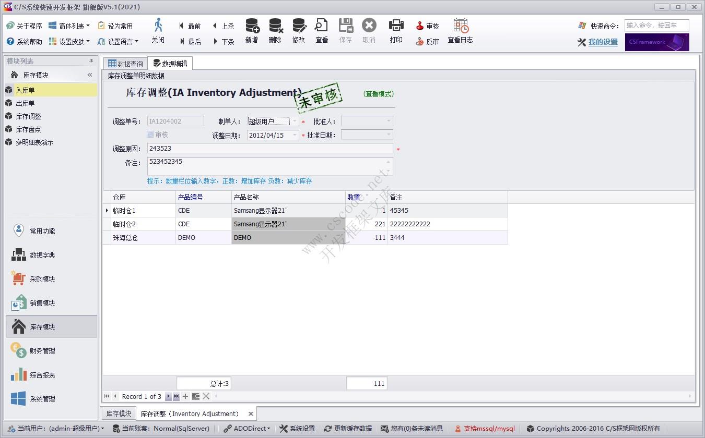Image resolution: width=705 pixels, height=438 pixels.
Task: Expand the 制单人 dropdown
Action: click(295, 121)
